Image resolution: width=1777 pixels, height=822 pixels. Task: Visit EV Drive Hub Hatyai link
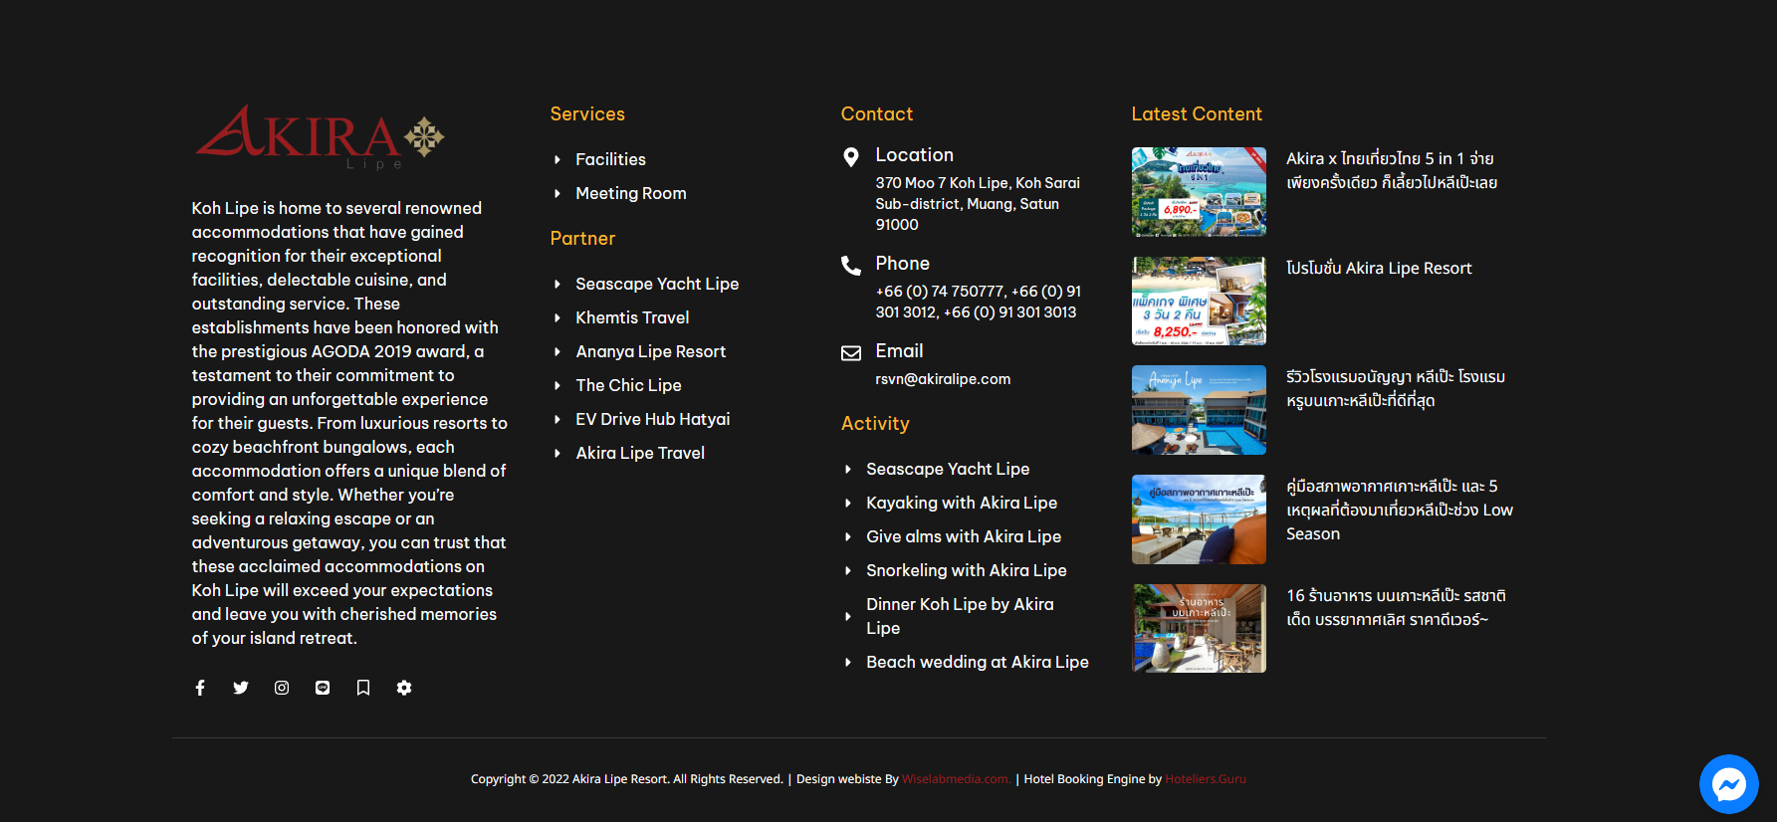pyautogui.click(x=653, y=419)
